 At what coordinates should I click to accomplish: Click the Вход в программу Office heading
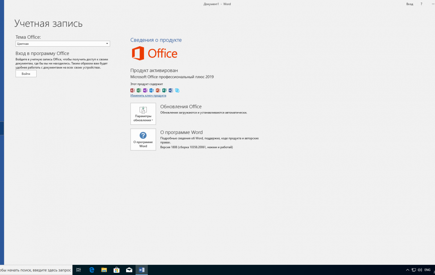click(42, 53)
